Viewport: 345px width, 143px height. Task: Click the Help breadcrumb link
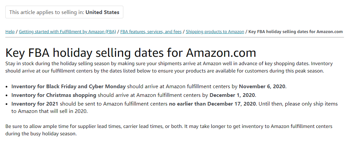10,32
